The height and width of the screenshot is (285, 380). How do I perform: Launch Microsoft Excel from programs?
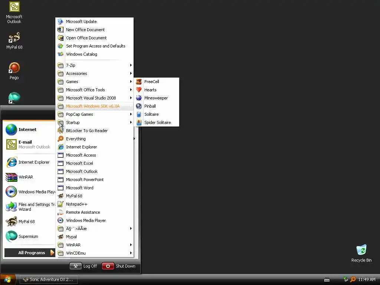(95, 163)
